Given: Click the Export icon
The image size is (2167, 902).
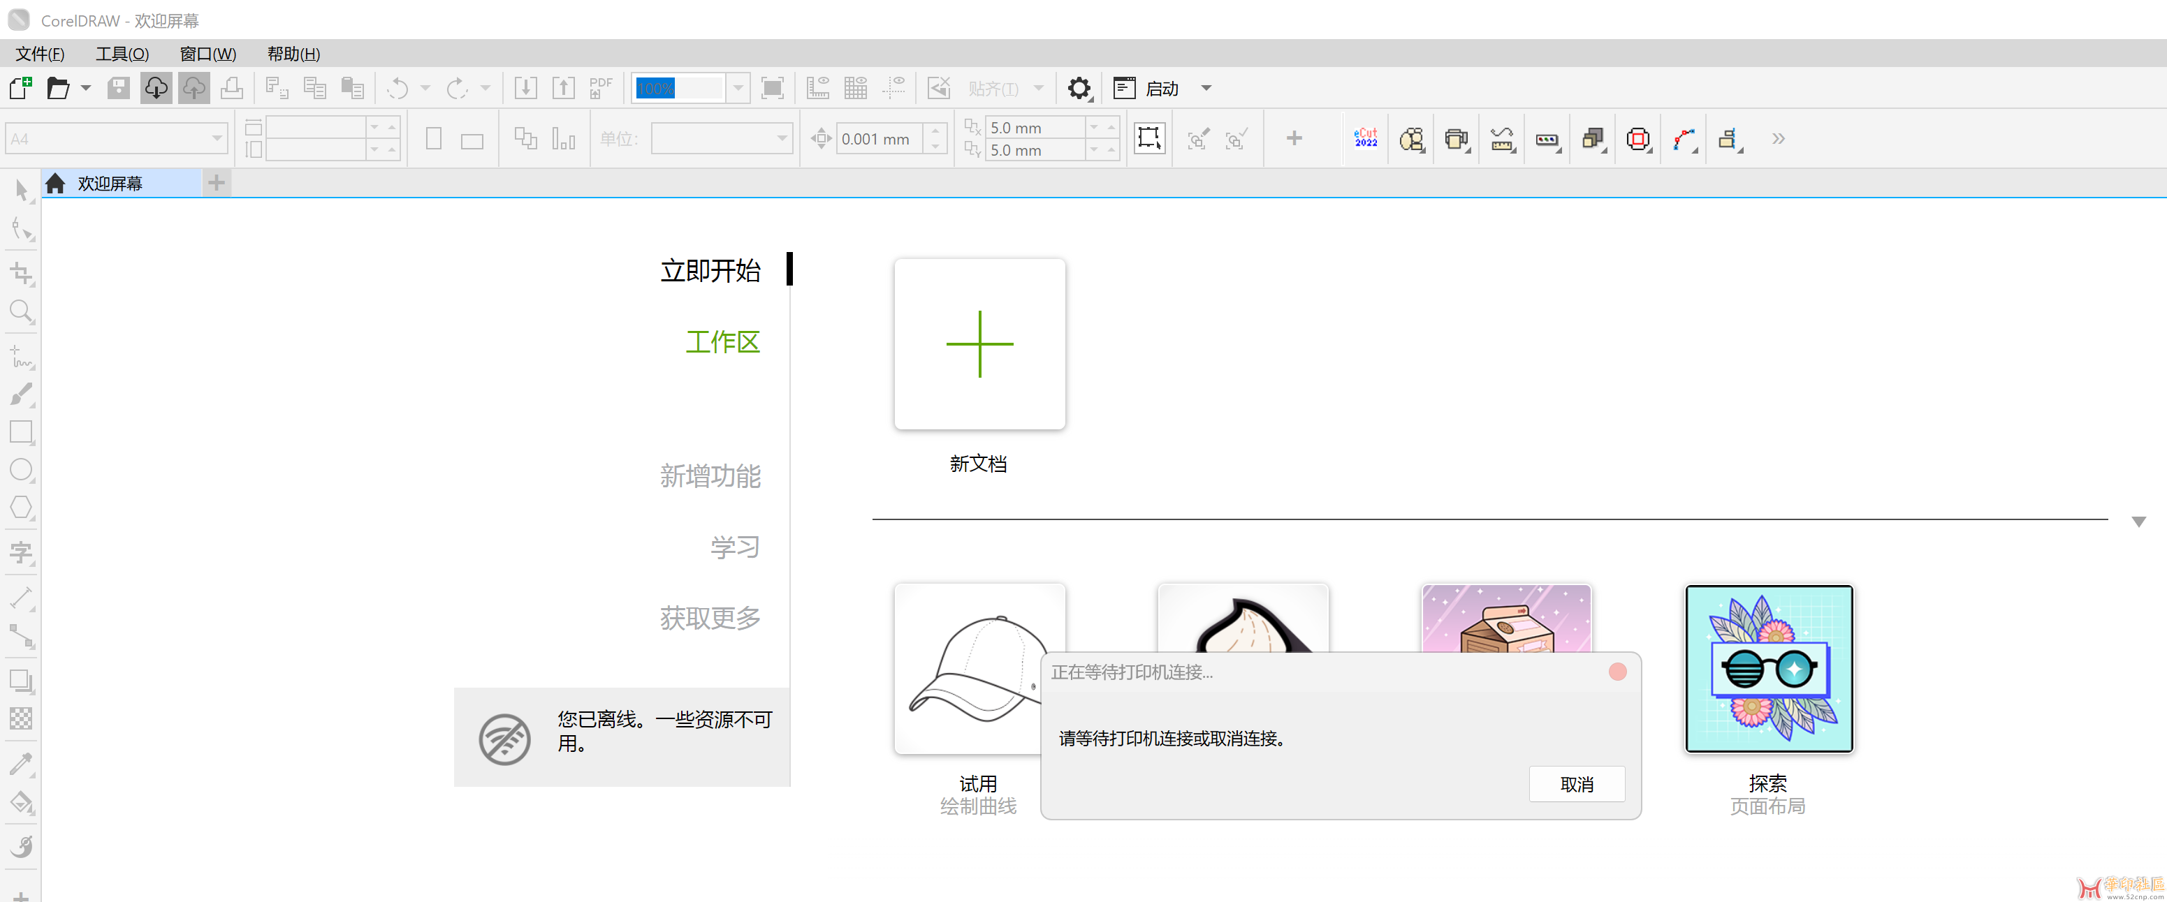Looking at the screenshot, I should pyautogui.click(x=564, y=87).
